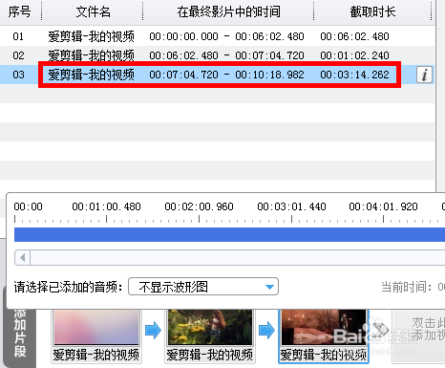
Task: Click duration 00:06:02.480 of clip 01
Action: [x=354, y=36]
